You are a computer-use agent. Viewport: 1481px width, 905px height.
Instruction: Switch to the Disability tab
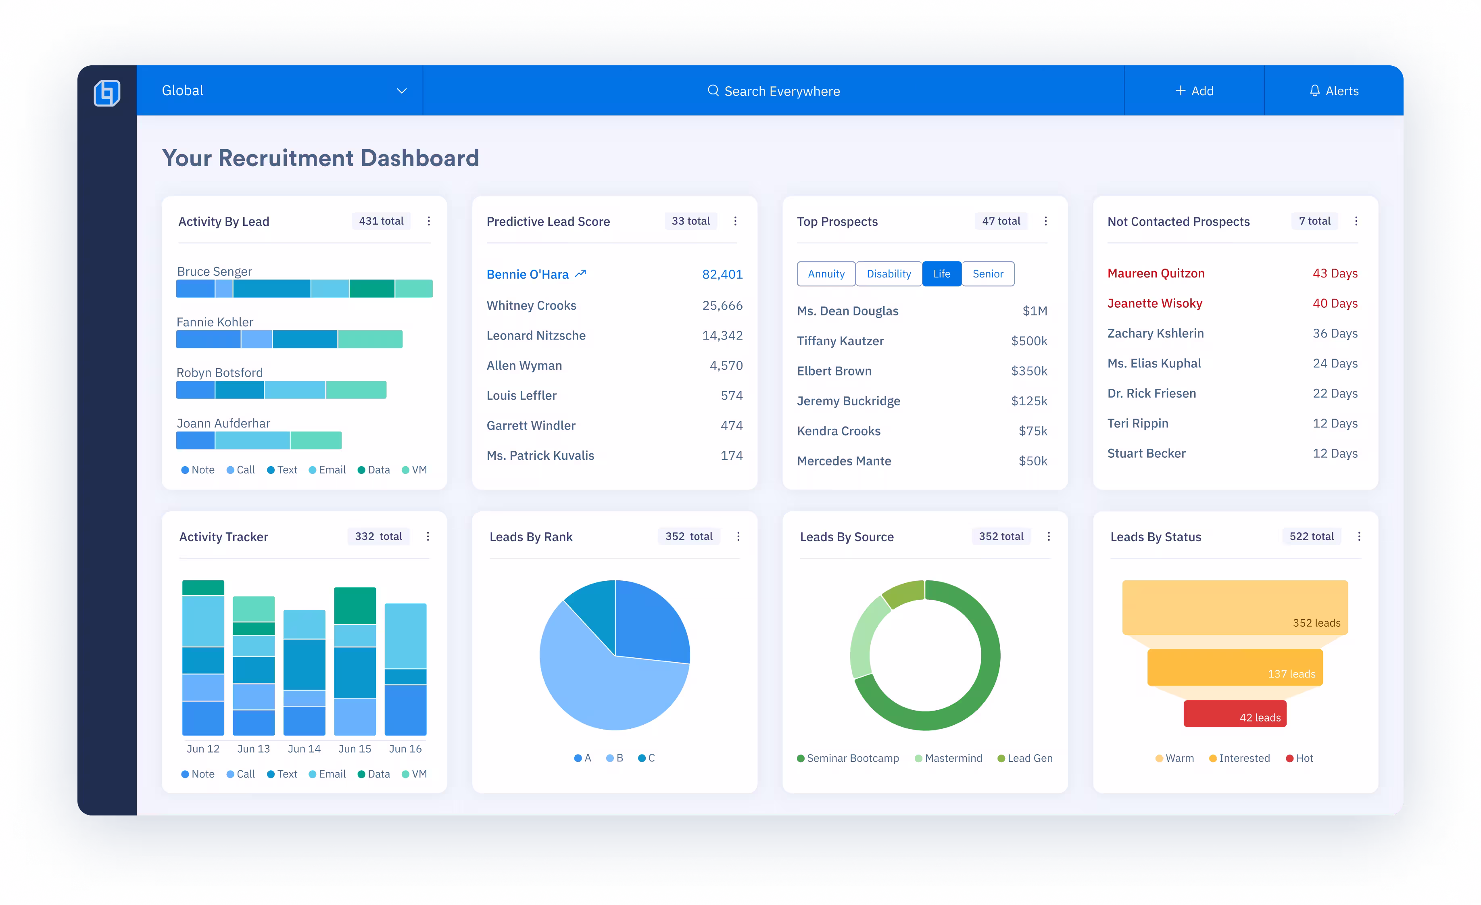tap(889, 274)
